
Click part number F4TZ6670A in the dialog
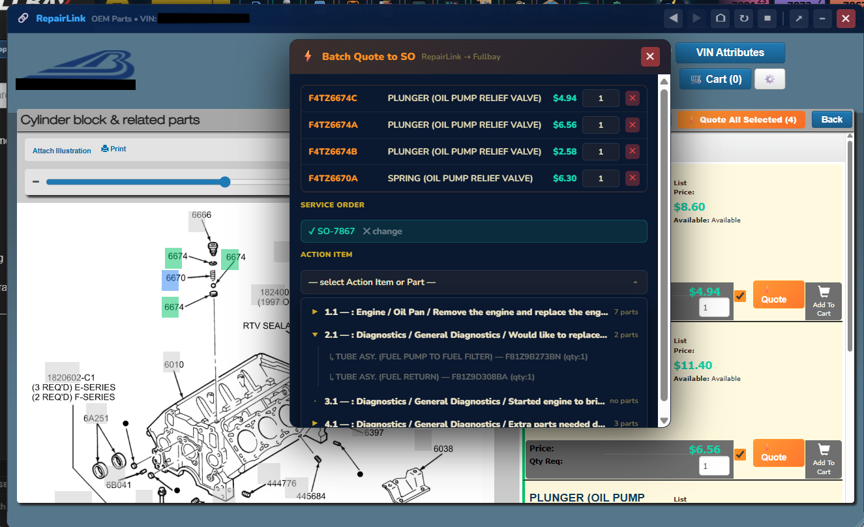tap(333, 178)
